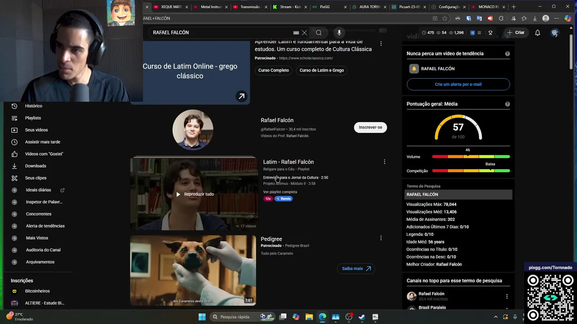Open options menu for Latim course ad
The height and width of the screenshot is (324, 577).
point(381,44)
